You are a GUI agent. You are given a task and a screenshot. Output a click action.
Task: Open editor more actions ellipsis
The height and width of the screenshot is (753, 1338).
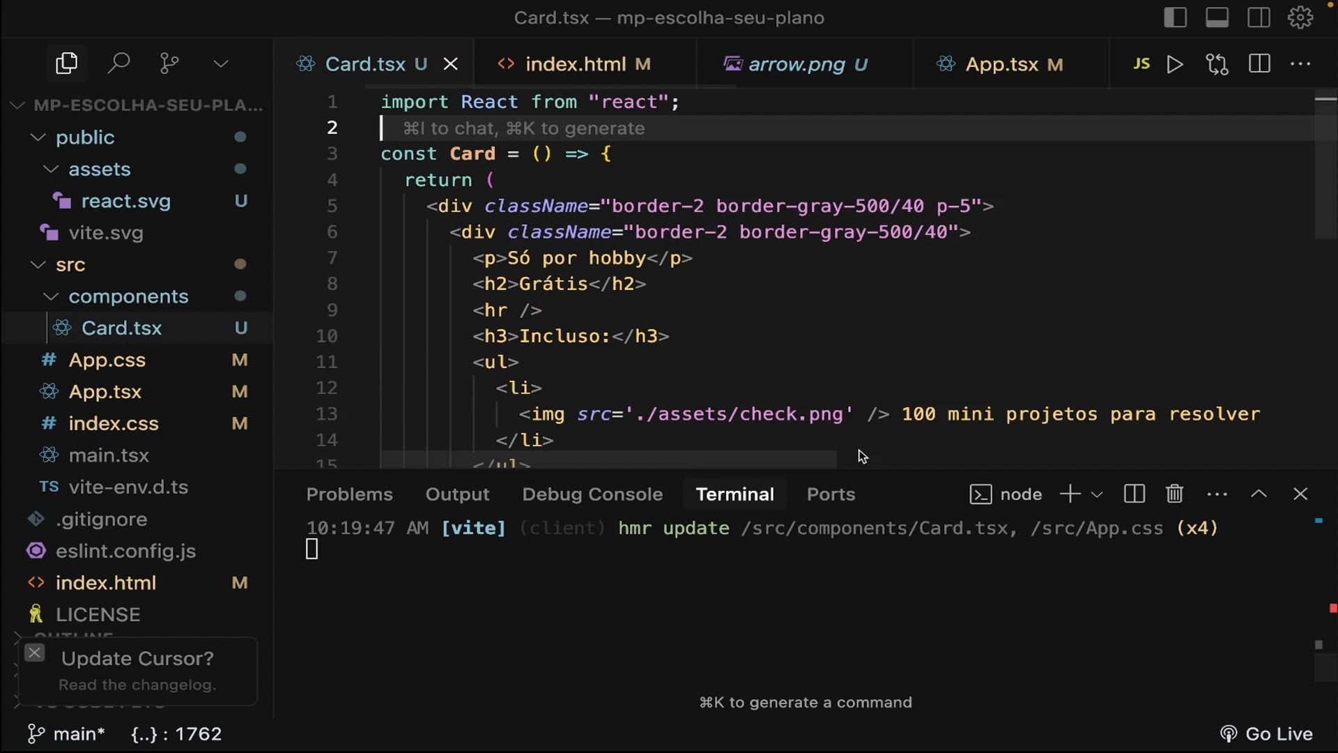[1300, 64]
